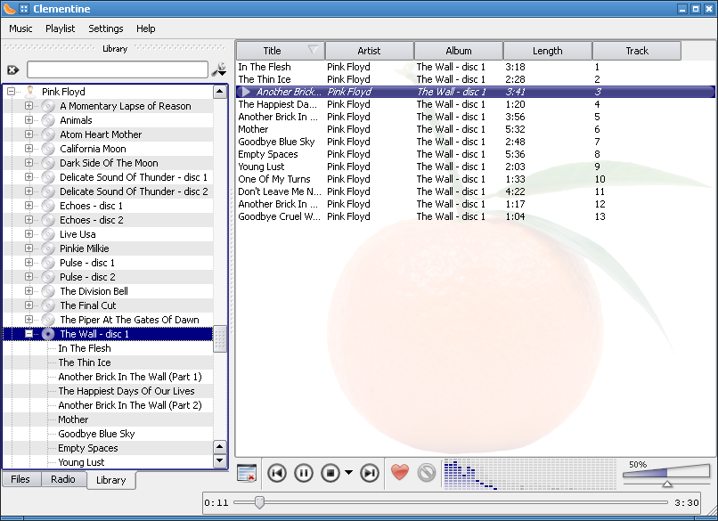Click the clear search filter icon
The image size is (718, 521).
click(12, 70)
